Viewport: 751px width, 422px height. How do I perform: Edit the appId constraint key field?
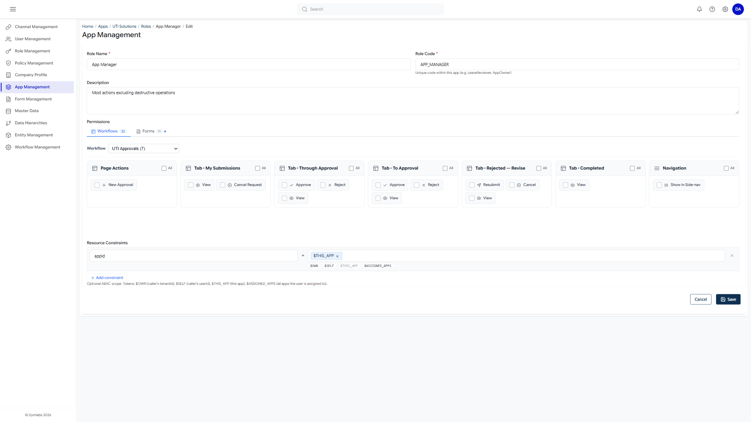pos(194,256)
